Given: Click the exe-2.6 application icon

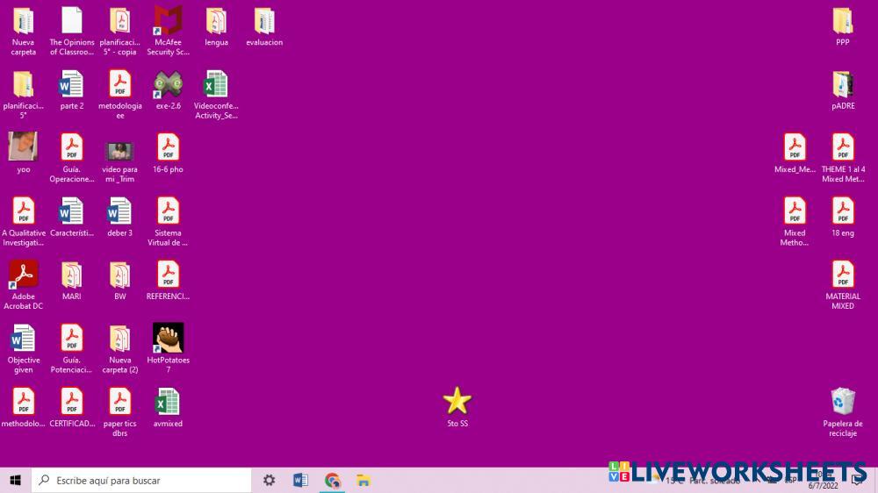Looking at the screenshot, I should click(x=168, y=85).
